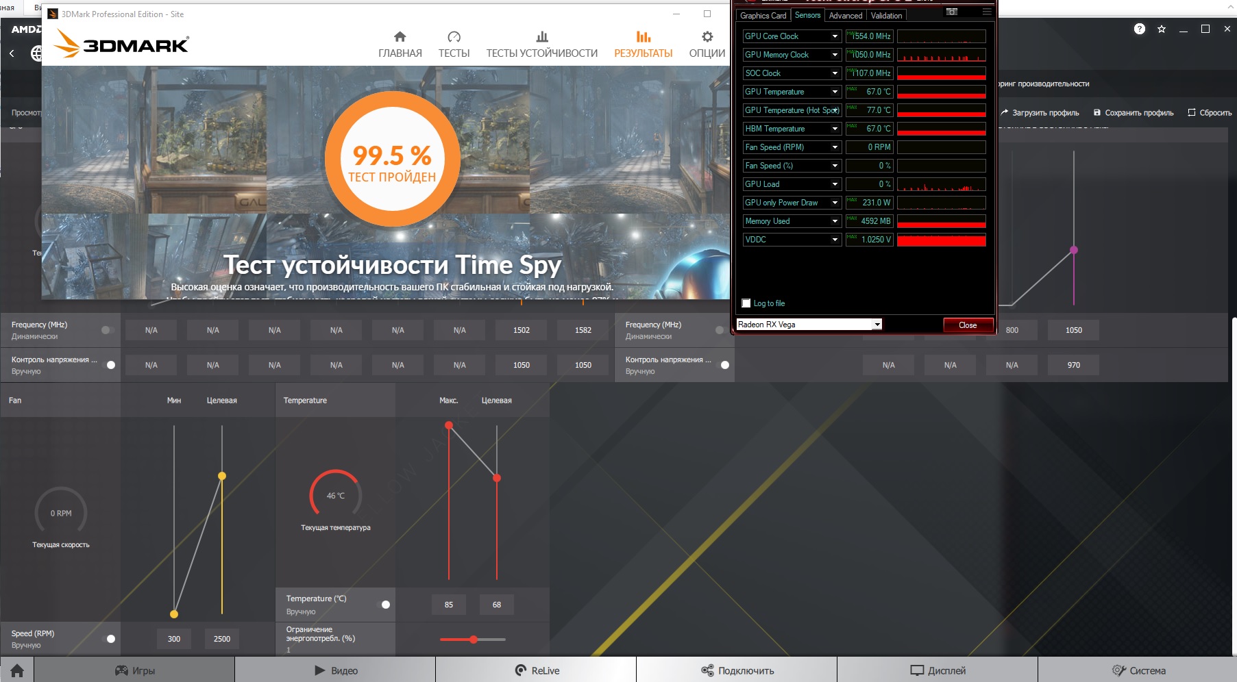Expand the SOC Clock sensor dropdown

[835, 73]
